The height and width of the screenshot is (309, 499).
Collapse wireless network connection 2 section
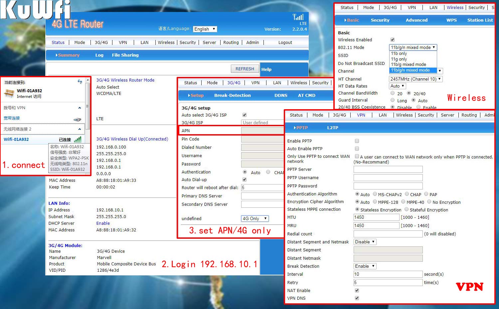pyautogui.click(x=80, y=129)
